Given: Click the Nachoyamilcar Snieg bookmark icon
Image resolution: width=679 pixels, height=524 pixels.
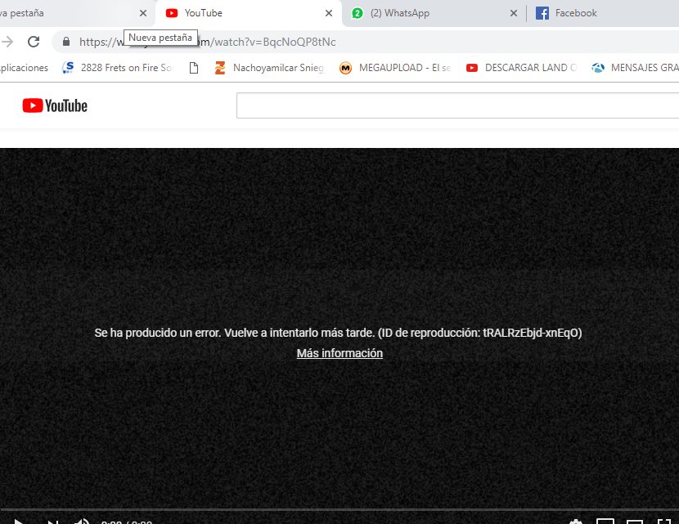Looking at the screenshot, I should click(219, 68).
